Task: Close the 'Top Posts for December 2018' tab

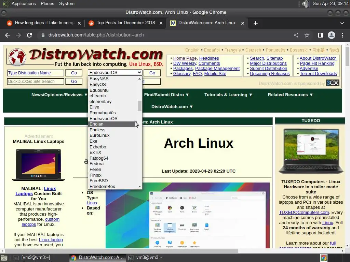Action: pyautogui.click(x=161, y=23)
